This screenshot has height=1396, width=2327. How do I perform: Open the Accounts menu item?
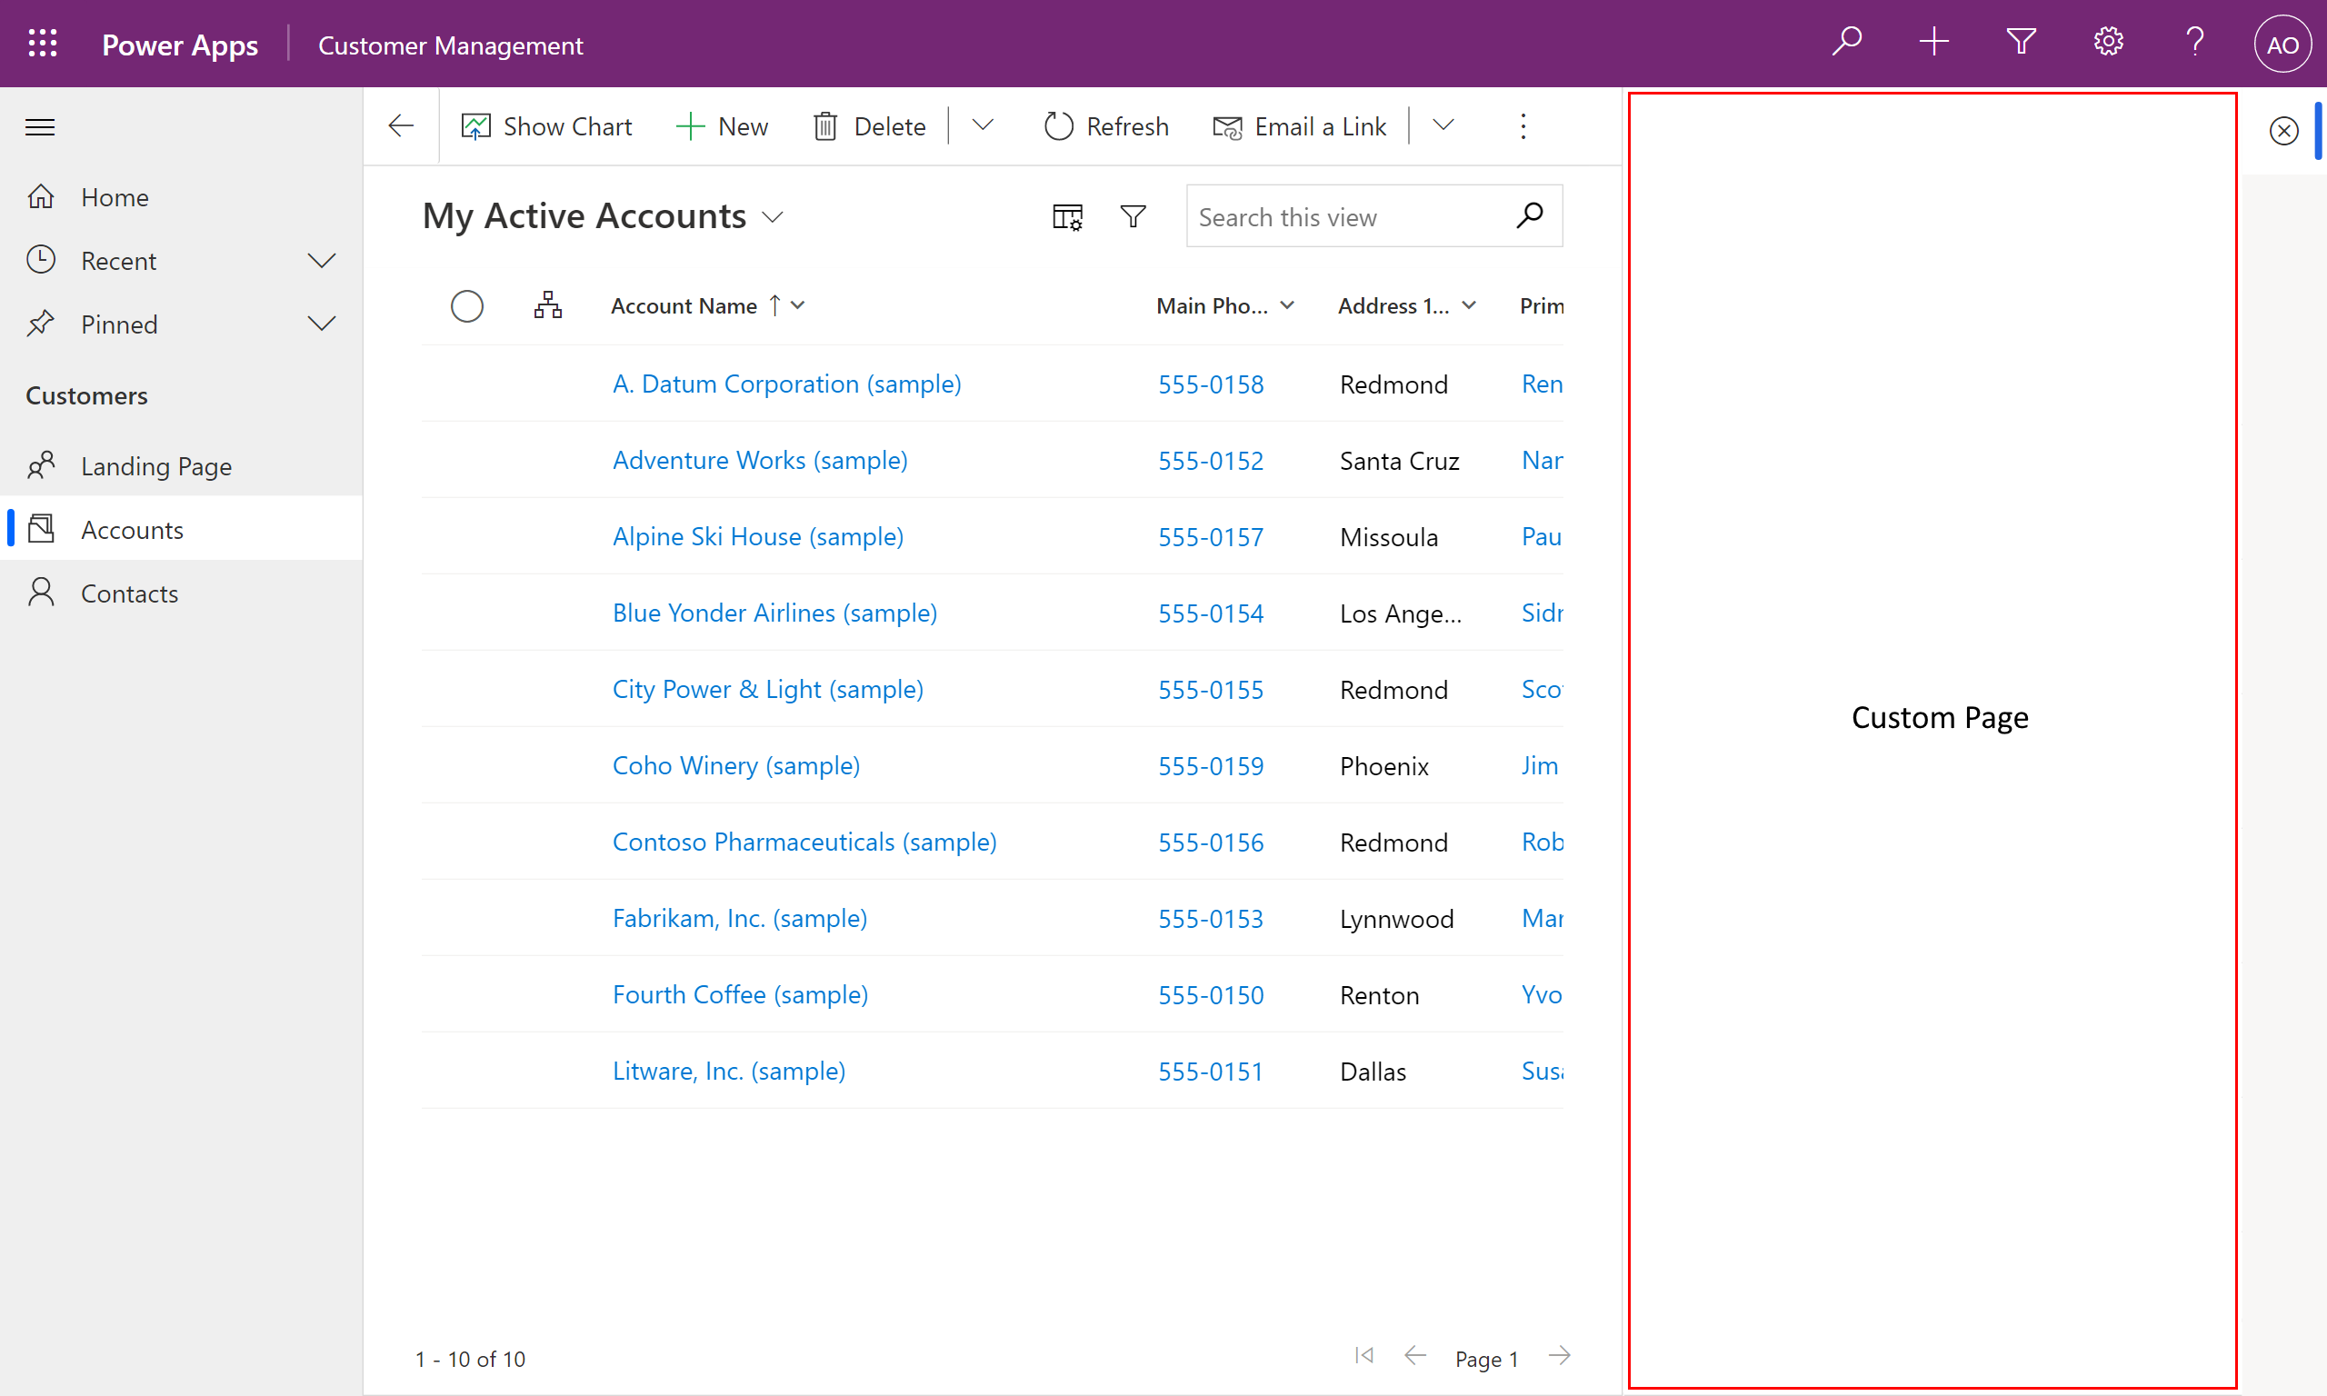pos(131,528)
